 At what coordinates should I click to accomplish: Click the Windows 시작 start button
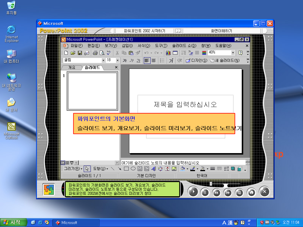click(13, 222)
